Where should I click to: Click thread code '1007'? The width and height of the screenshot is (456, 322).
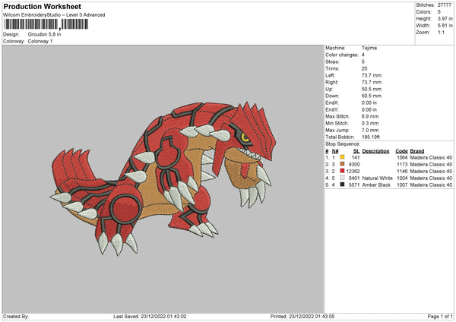(x=402, y=185)
